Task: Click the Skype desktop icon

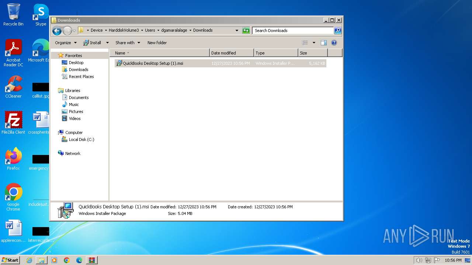Action: click(x=41, y=15)
